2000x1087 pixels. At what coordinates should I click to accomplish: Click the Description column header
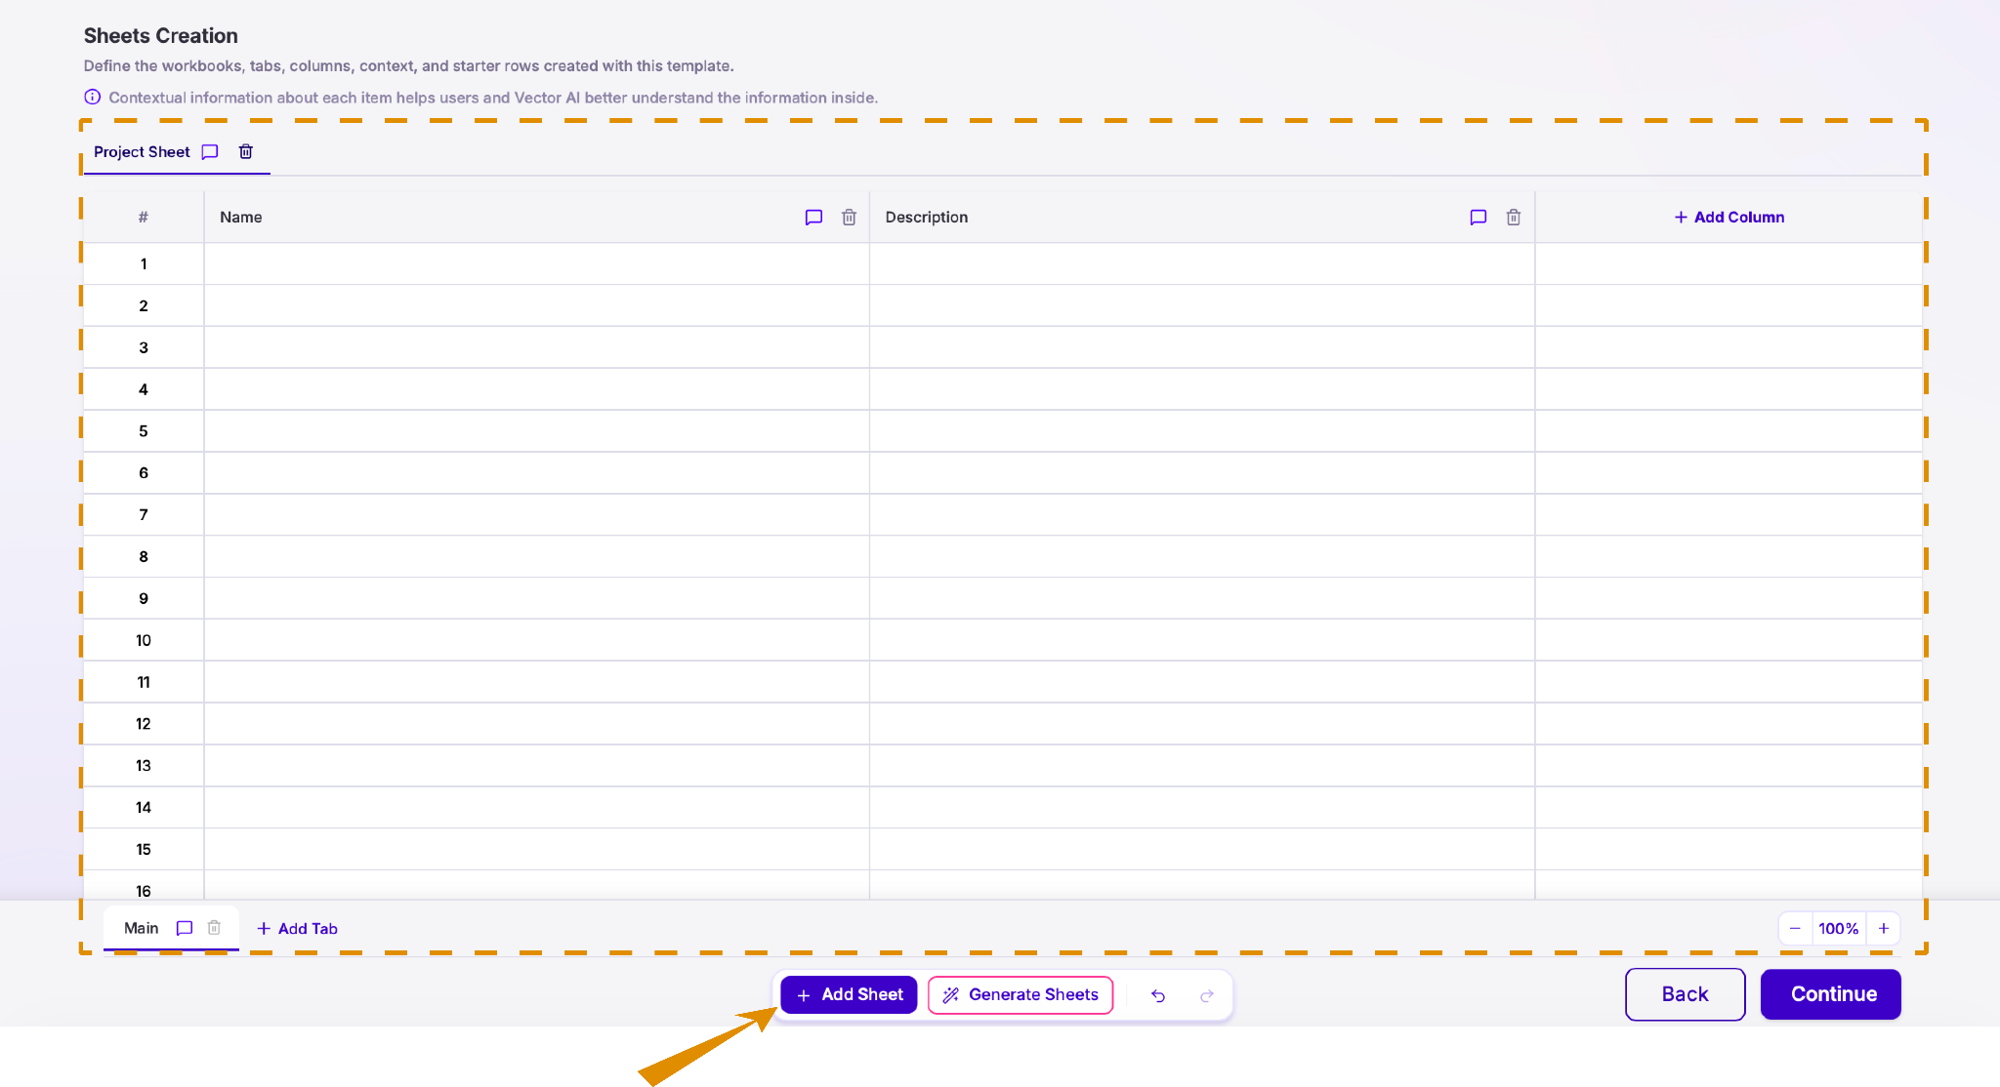point(1202,218)
